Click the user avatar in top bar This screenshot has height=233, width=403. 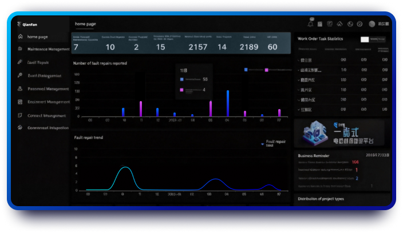tap(372, 24)
